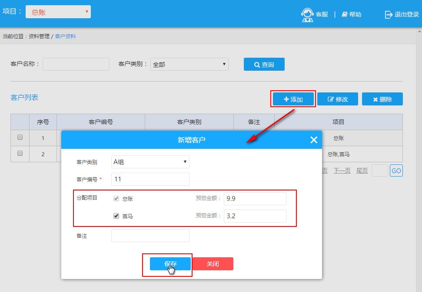Click the 退出登录 logout icon
Screen dimensions: 422x292
pos(389,15)
